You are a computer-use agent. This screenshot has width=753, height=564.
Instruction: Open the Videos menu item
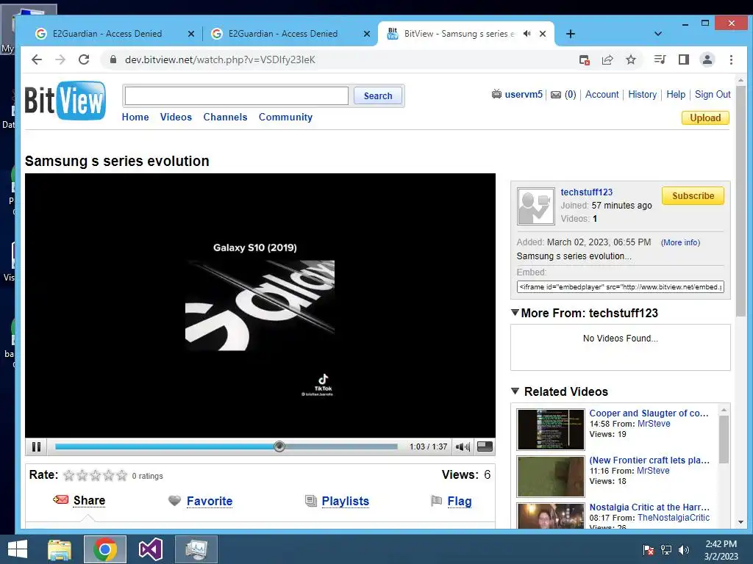point(176,117)
